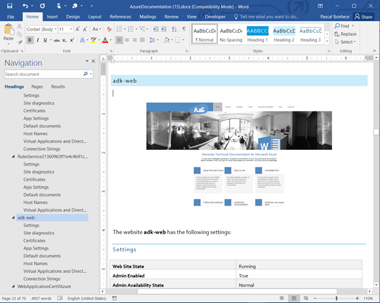Click the zoom slider handle
The height and width of the screenshot is (303, 380).
pos(337,298)
